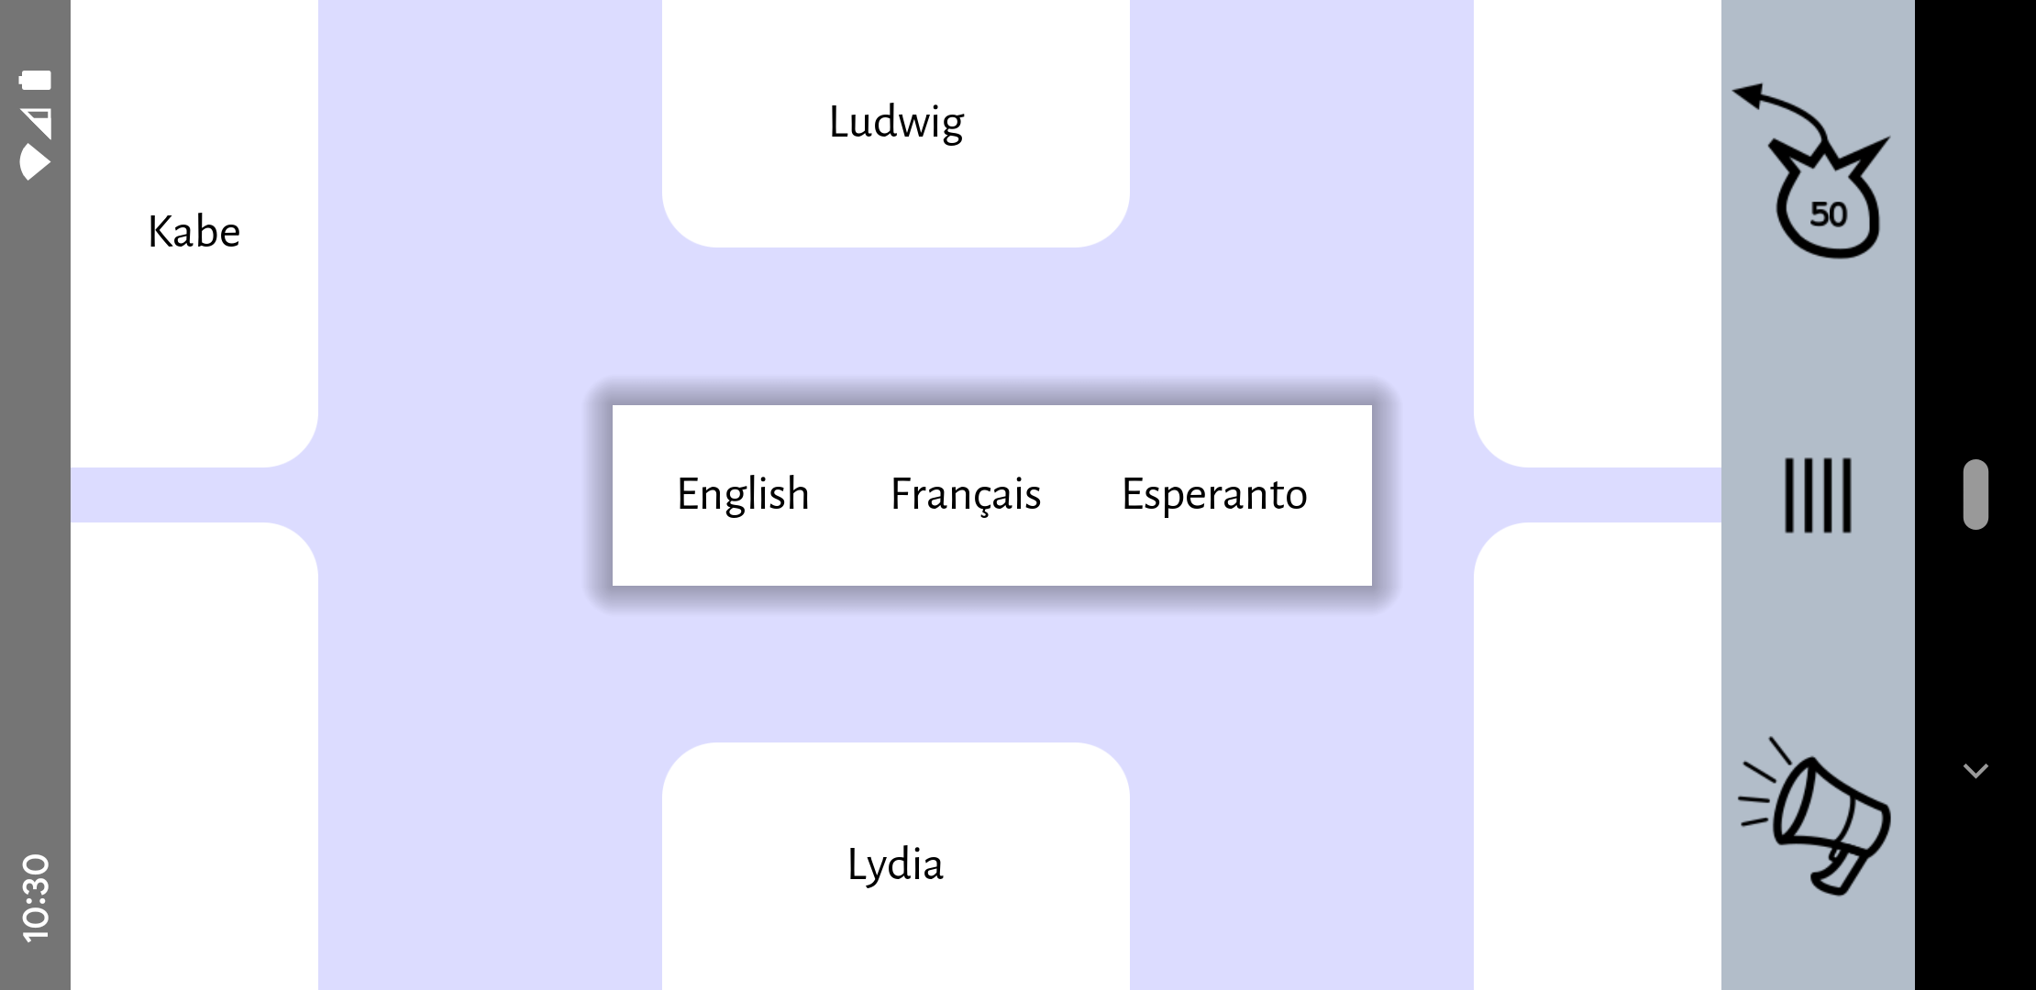Open the tally marks score sheet
Image resolution: width=2036 pixels, height=990 pixels.
tap(1817, 495)
